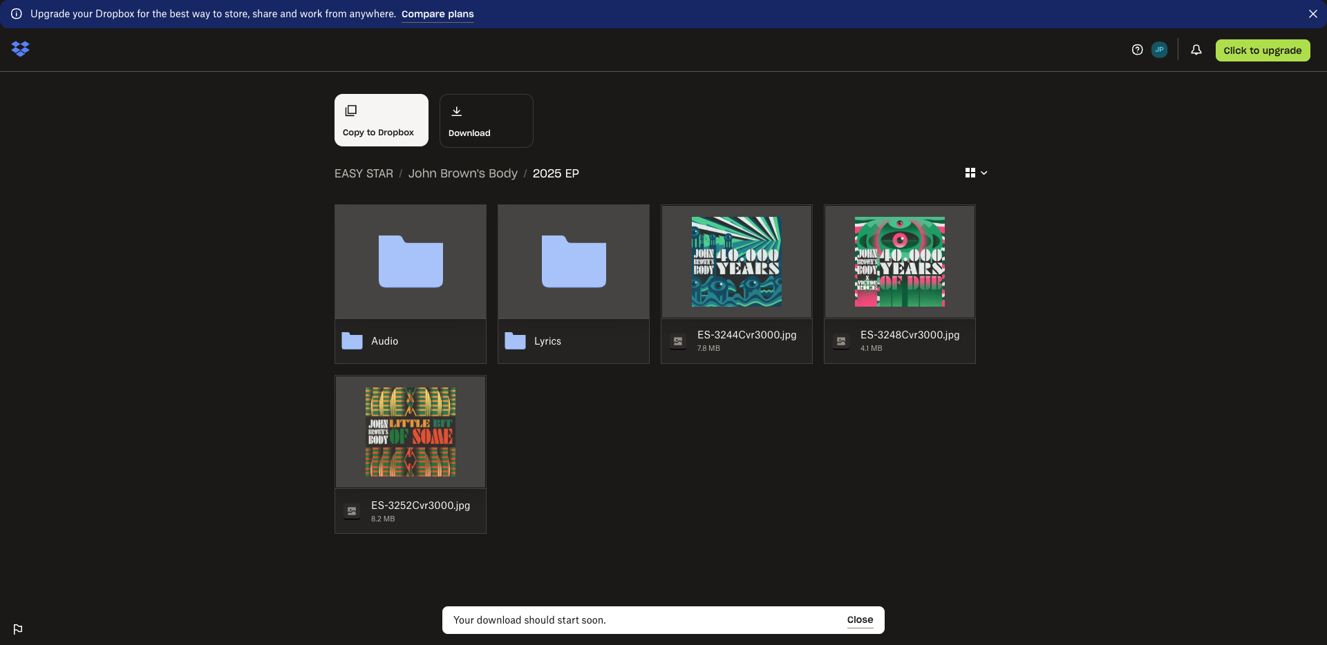The height and width of the screenshot is (645, 1327).
Task: Open the help question mark icon
Action: tap(1137, 50)
